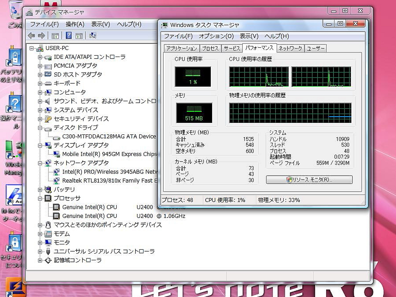Toggle the console tree pane toolbar icon
The image size is (396, 297).
55,35
